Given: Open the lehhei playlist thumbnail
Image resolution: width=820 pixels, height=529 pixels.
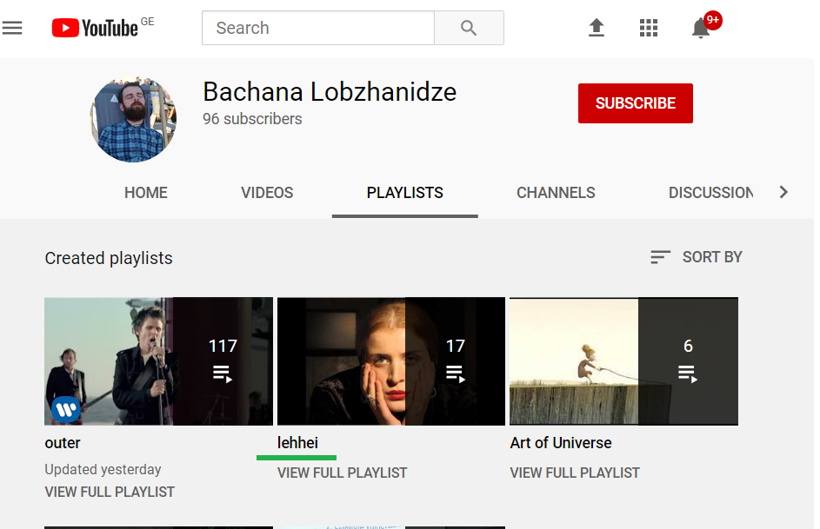Looking at the screenshot, I should click(391, 361).
